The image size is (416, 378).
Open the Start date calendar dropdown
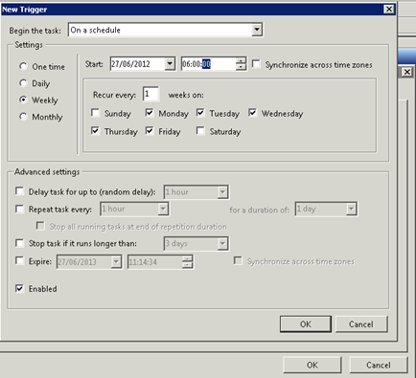170,64
